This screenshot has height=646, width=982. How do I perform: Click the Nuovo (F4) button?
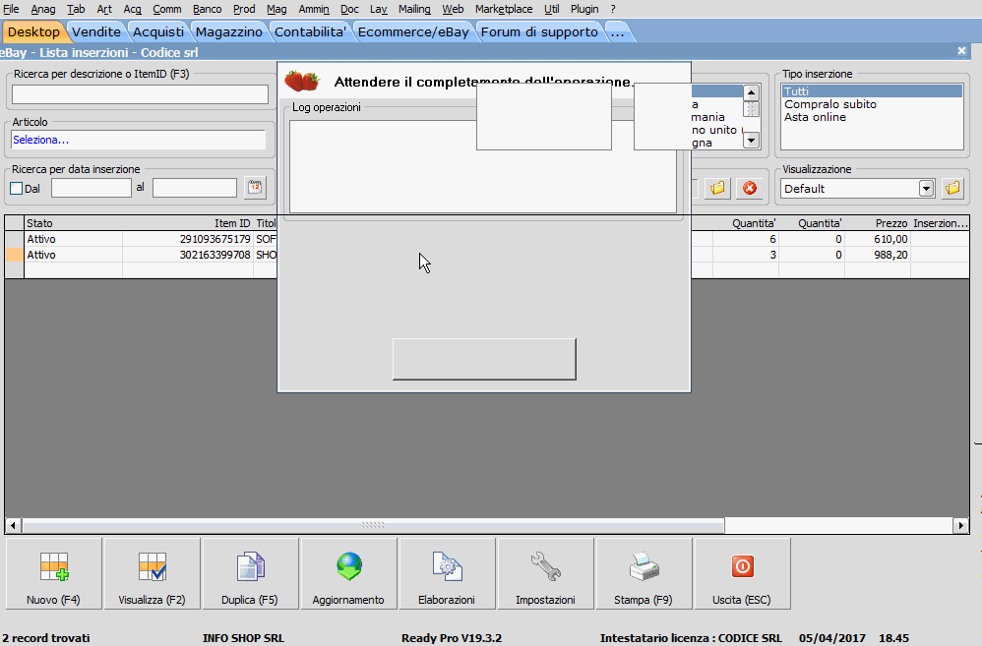(54, 573)
